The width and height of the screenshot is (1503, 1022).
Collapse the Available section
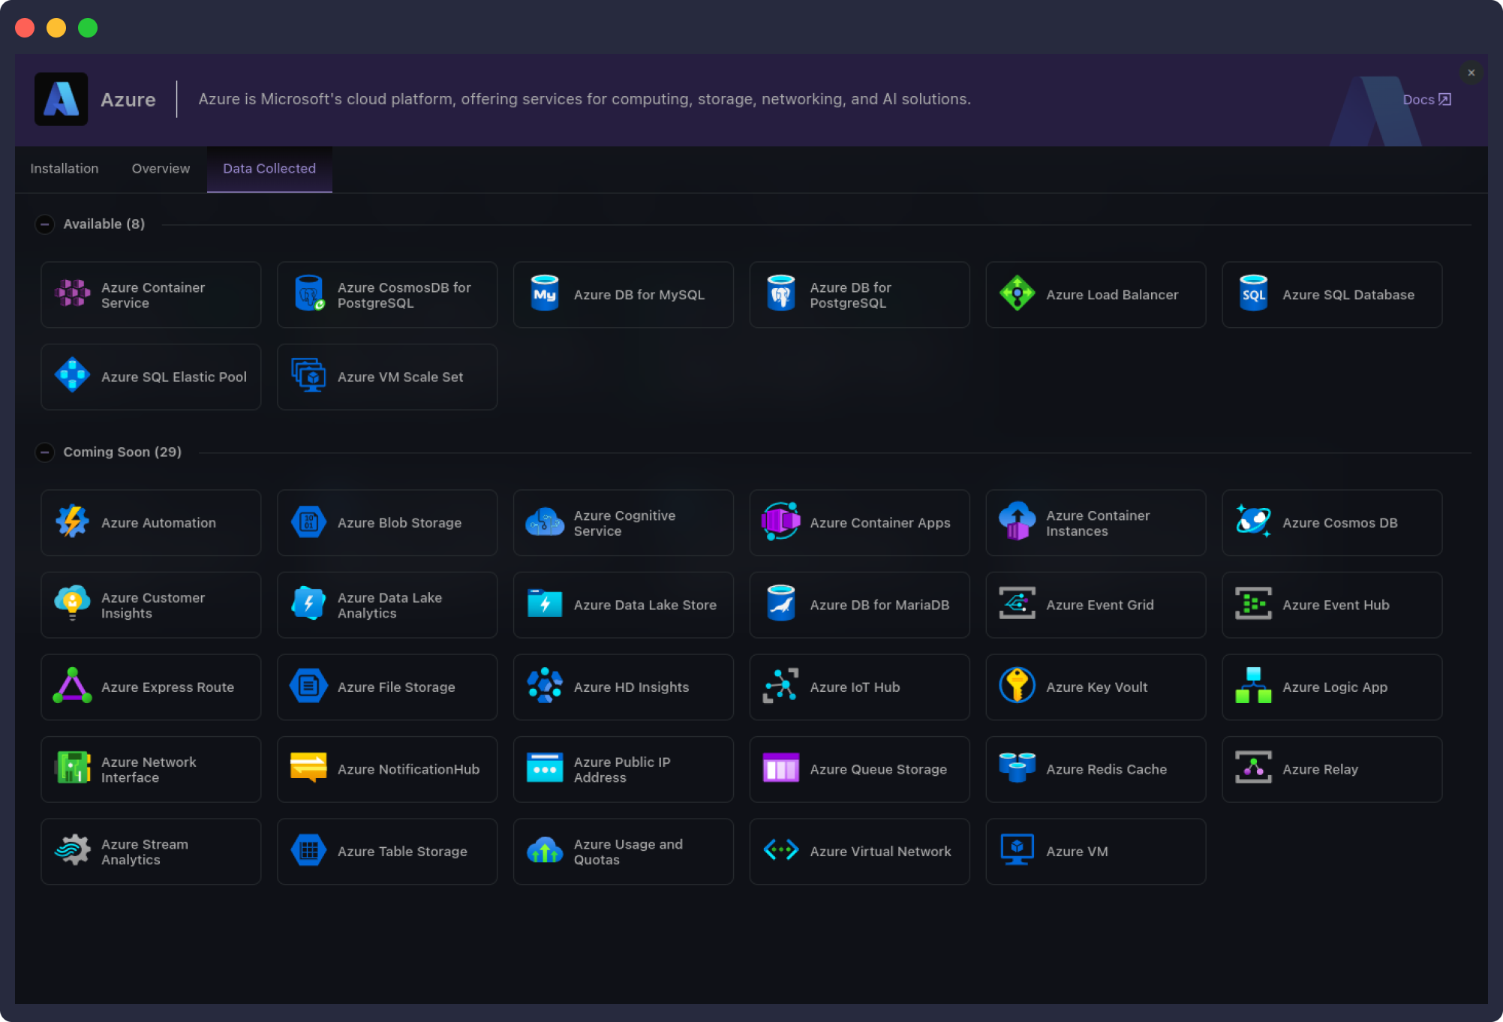click(44, 224)
